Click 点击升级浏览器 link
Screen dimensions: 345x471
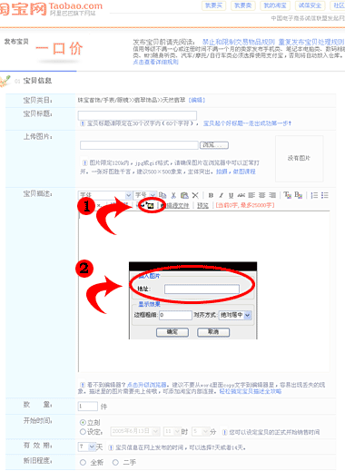(x=147, y=385)
